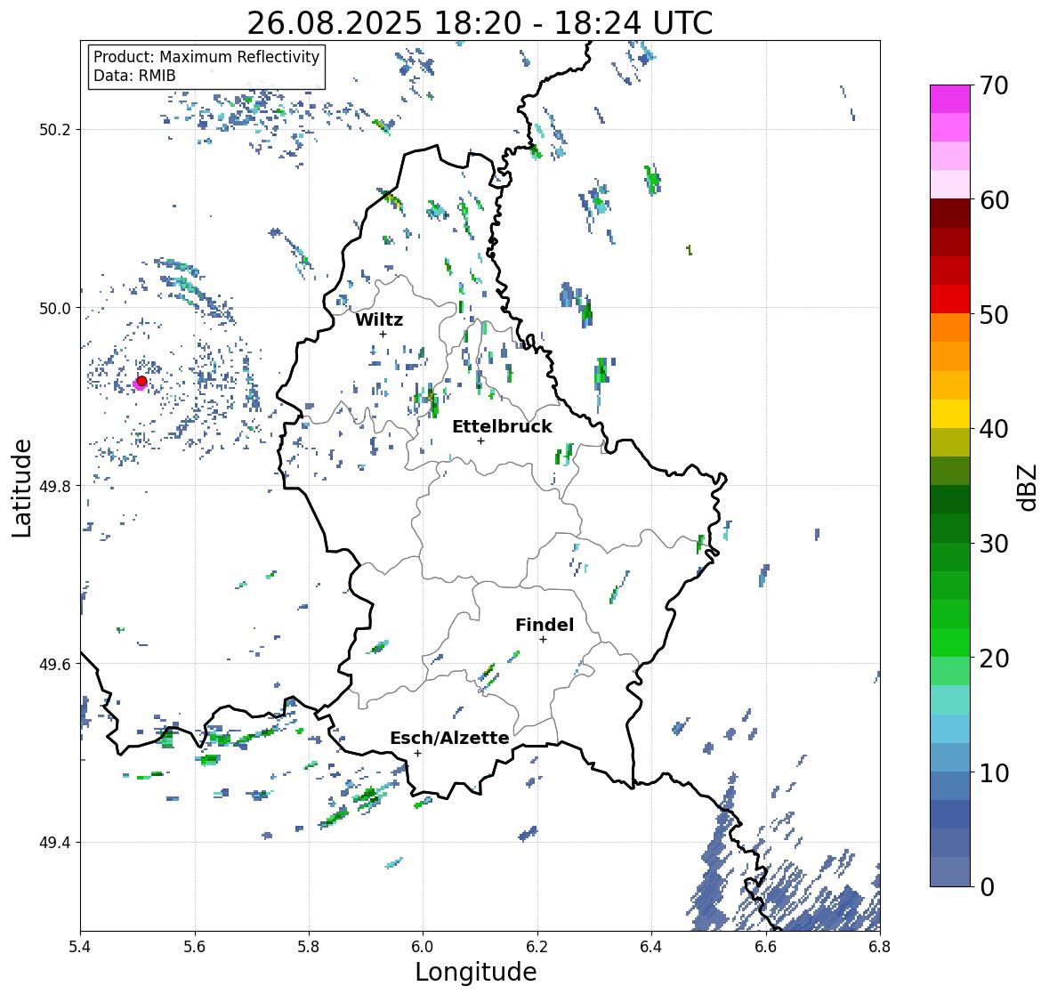Click the 49.4 latitude tick label
This screenshot has height=994, width=1049.
point(55,842)
